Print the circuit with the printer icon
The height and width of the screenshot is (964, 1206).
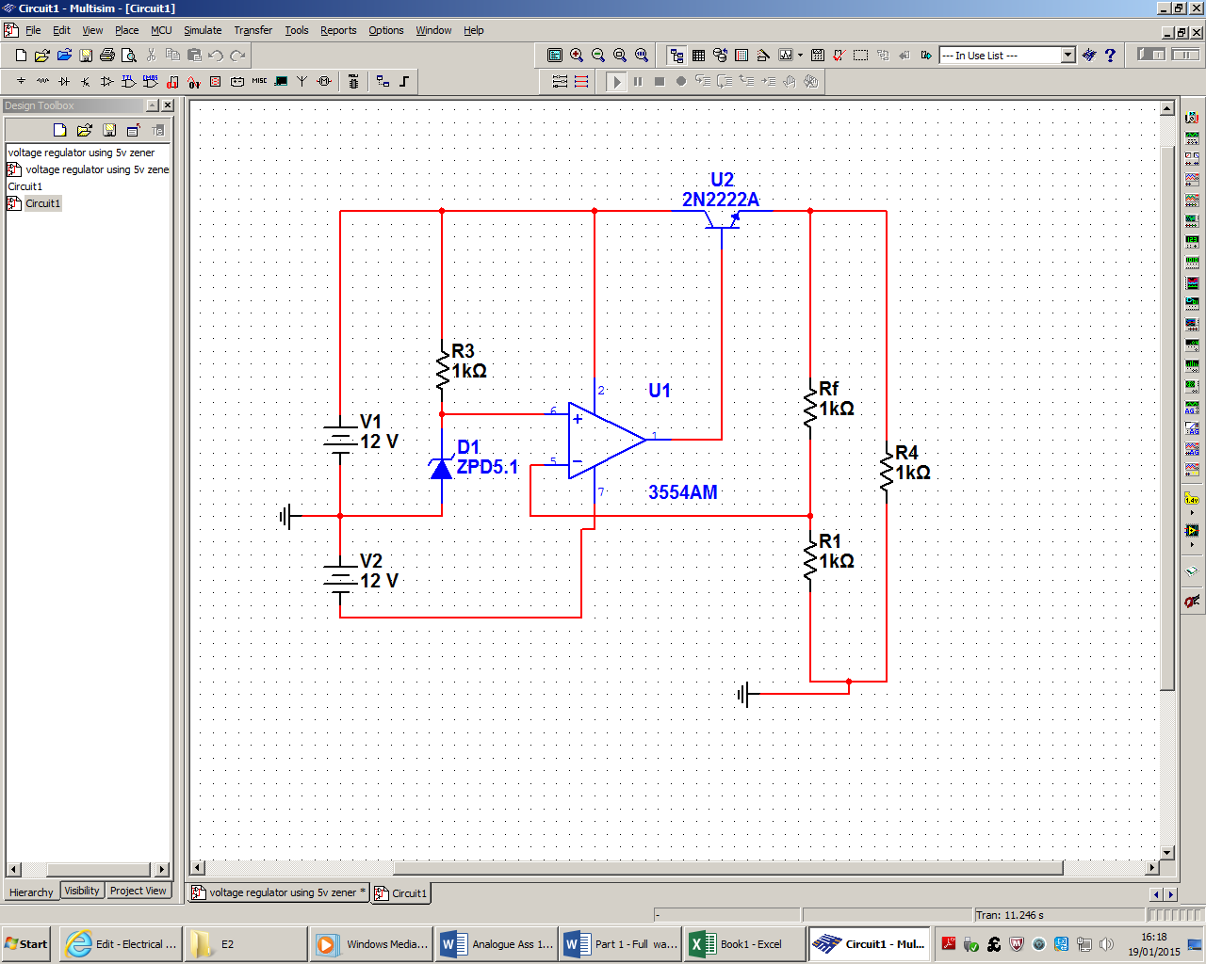[107, 56]
